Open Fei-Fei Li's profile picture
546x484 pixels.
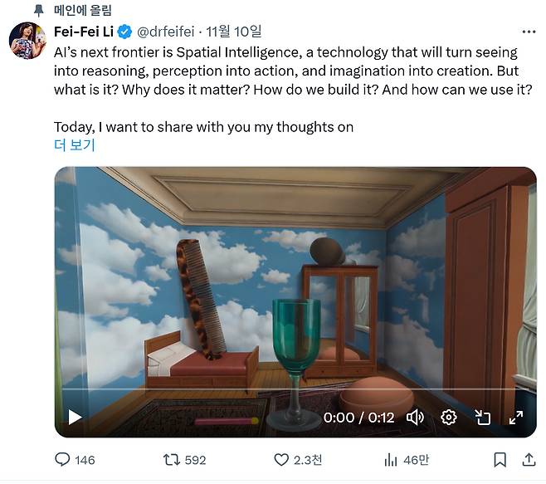[x=27, y=41]
